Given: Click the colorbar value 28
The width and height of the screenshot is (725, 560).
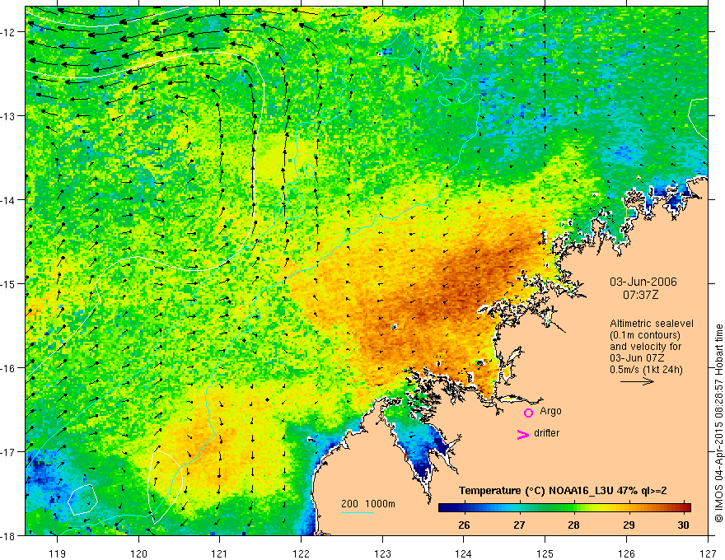Looking at the screenshot, I should point(573,525).
